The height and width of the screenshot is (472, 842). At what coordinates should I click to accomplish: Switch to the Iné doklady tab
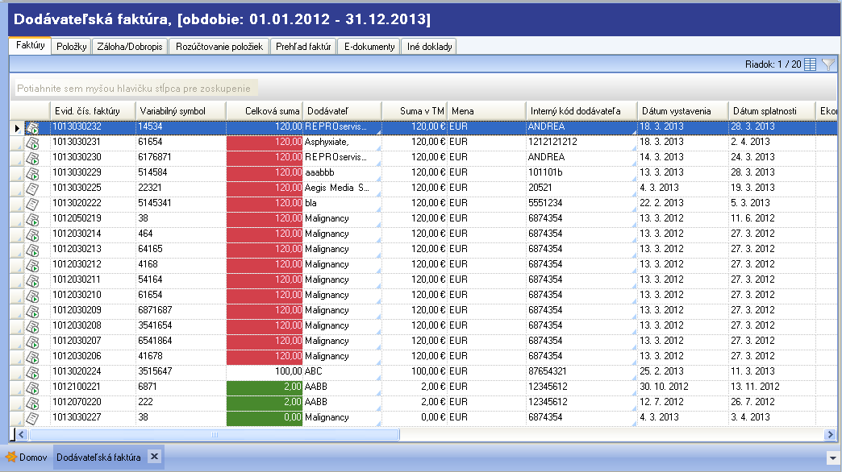429,47
